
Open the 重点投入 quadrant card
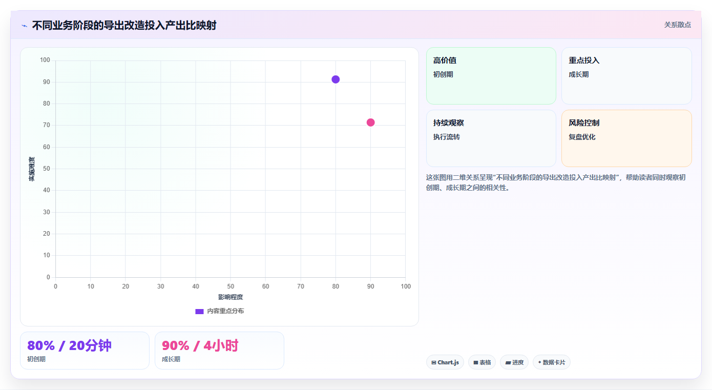tap(626, 76)
